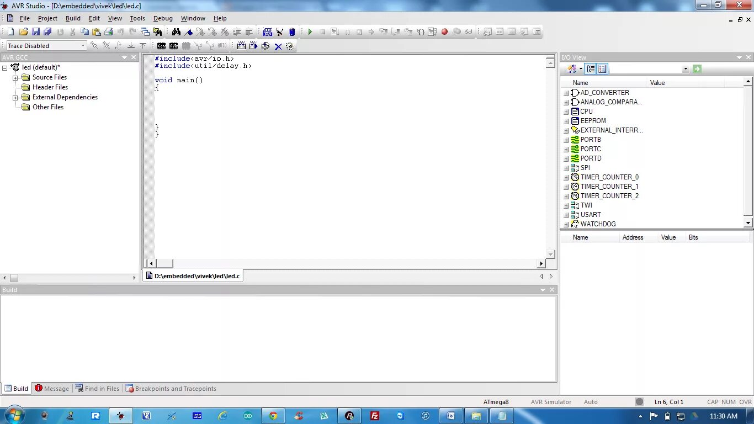Select the EEPROM entry in I/O View
This screenshot has width=754, height=424.
[593, 121]
